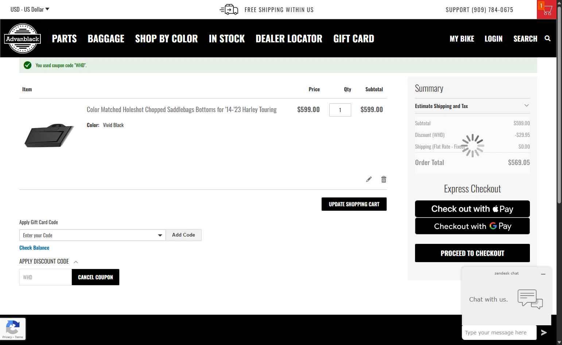562x345 pixels.
Task: Expand Estimate Shipping and Tax
Action: (x=472, y=106)
